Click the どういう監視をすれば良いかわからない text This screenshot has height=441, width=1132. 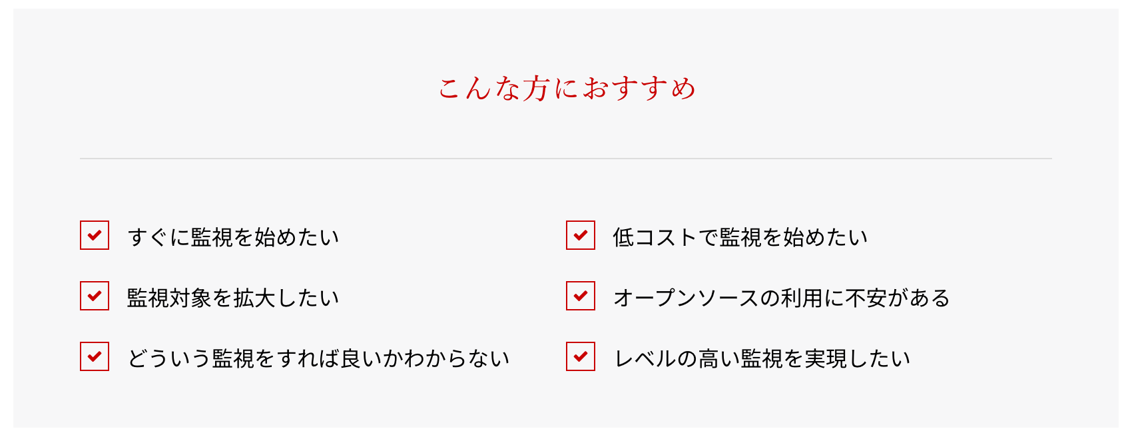click(x=318, y=358)
